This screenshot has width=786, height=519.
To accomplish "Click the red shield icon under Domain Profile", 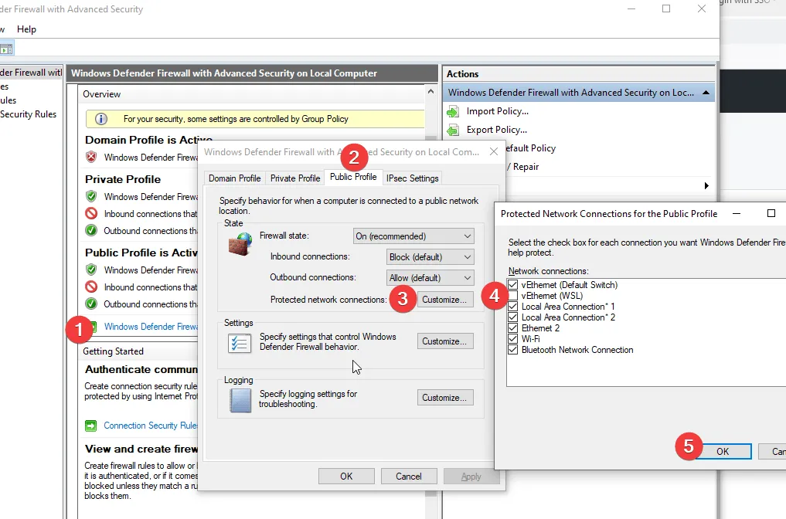I will click(91, 158).
